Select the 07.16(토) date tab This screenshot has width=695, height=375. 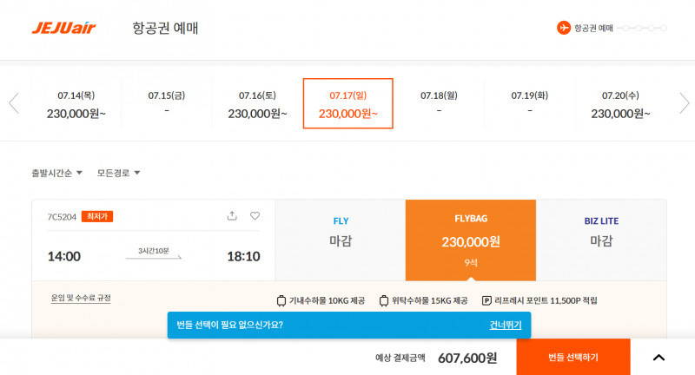click(x=257, y=104)
